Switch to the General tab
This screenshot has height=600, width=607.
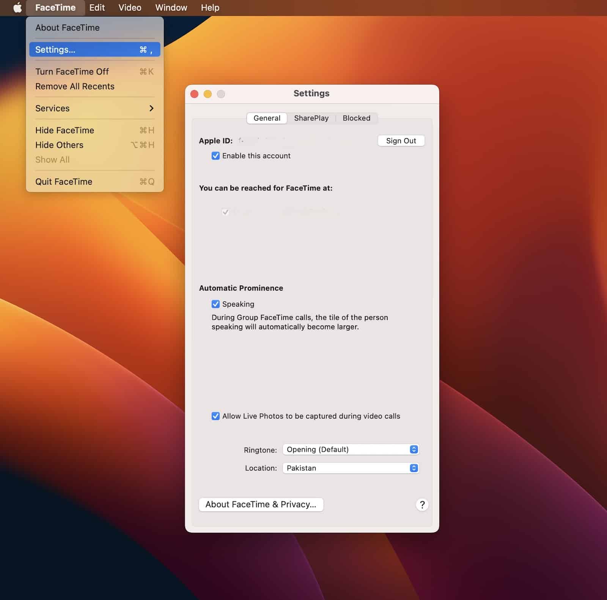[x=267, y=118]
